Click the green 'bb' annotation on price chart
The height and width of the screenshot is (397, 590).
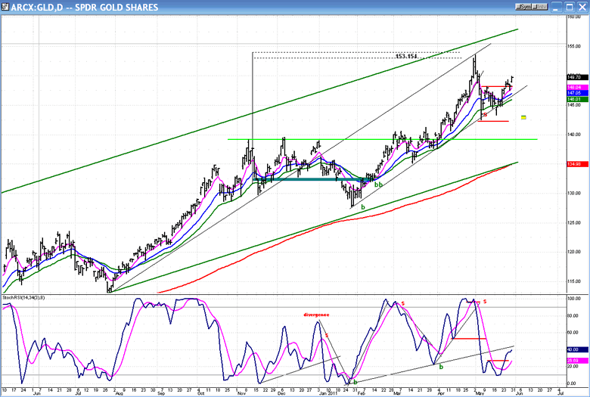click(378, 185)
